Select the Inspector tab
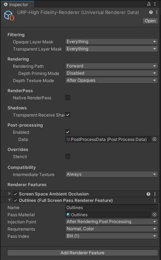161x260 pixels. [x=18, y=4]
